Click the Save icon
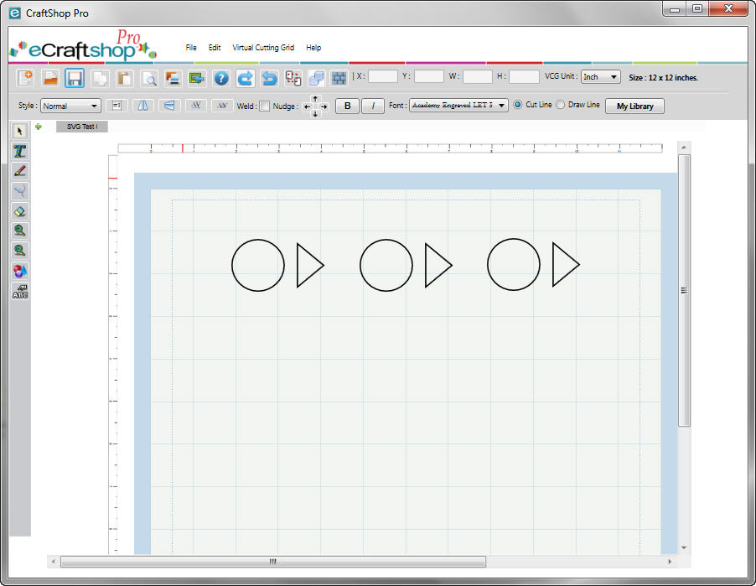This screenshot has width=756, height=586. (75, 79)
